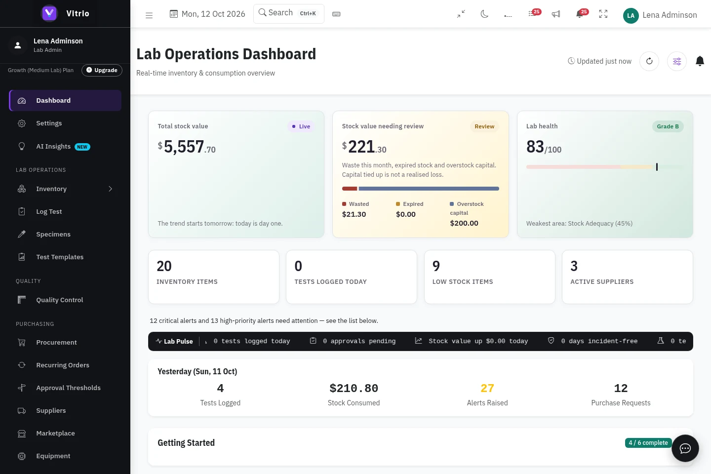
Task: Open the chat support bubble
Action: [685, 448]
